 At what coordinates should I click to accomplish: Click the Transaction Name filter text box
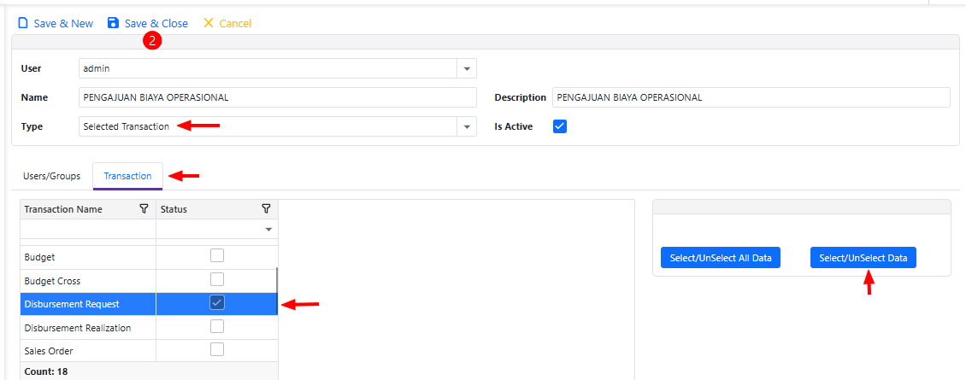pos(88,229)
